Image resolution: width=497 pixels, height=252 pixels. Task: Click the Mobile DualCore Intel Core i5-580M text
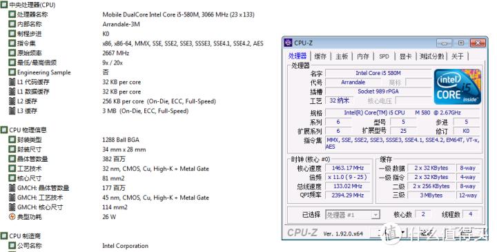pos(179,14)
